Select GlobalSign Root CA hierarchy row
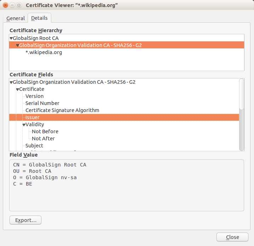The image size is (254, 246). (127, 38)
